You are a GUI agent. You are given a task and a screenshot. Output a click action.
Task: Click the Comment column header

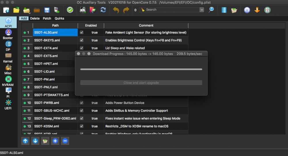[x=146, y=25]
